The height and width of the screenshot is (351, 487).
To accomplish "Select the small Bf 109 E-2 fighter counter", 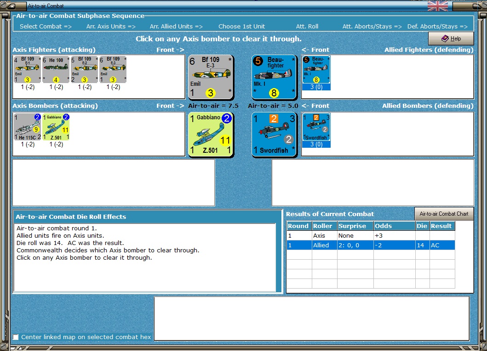I will tap(85, 69).
